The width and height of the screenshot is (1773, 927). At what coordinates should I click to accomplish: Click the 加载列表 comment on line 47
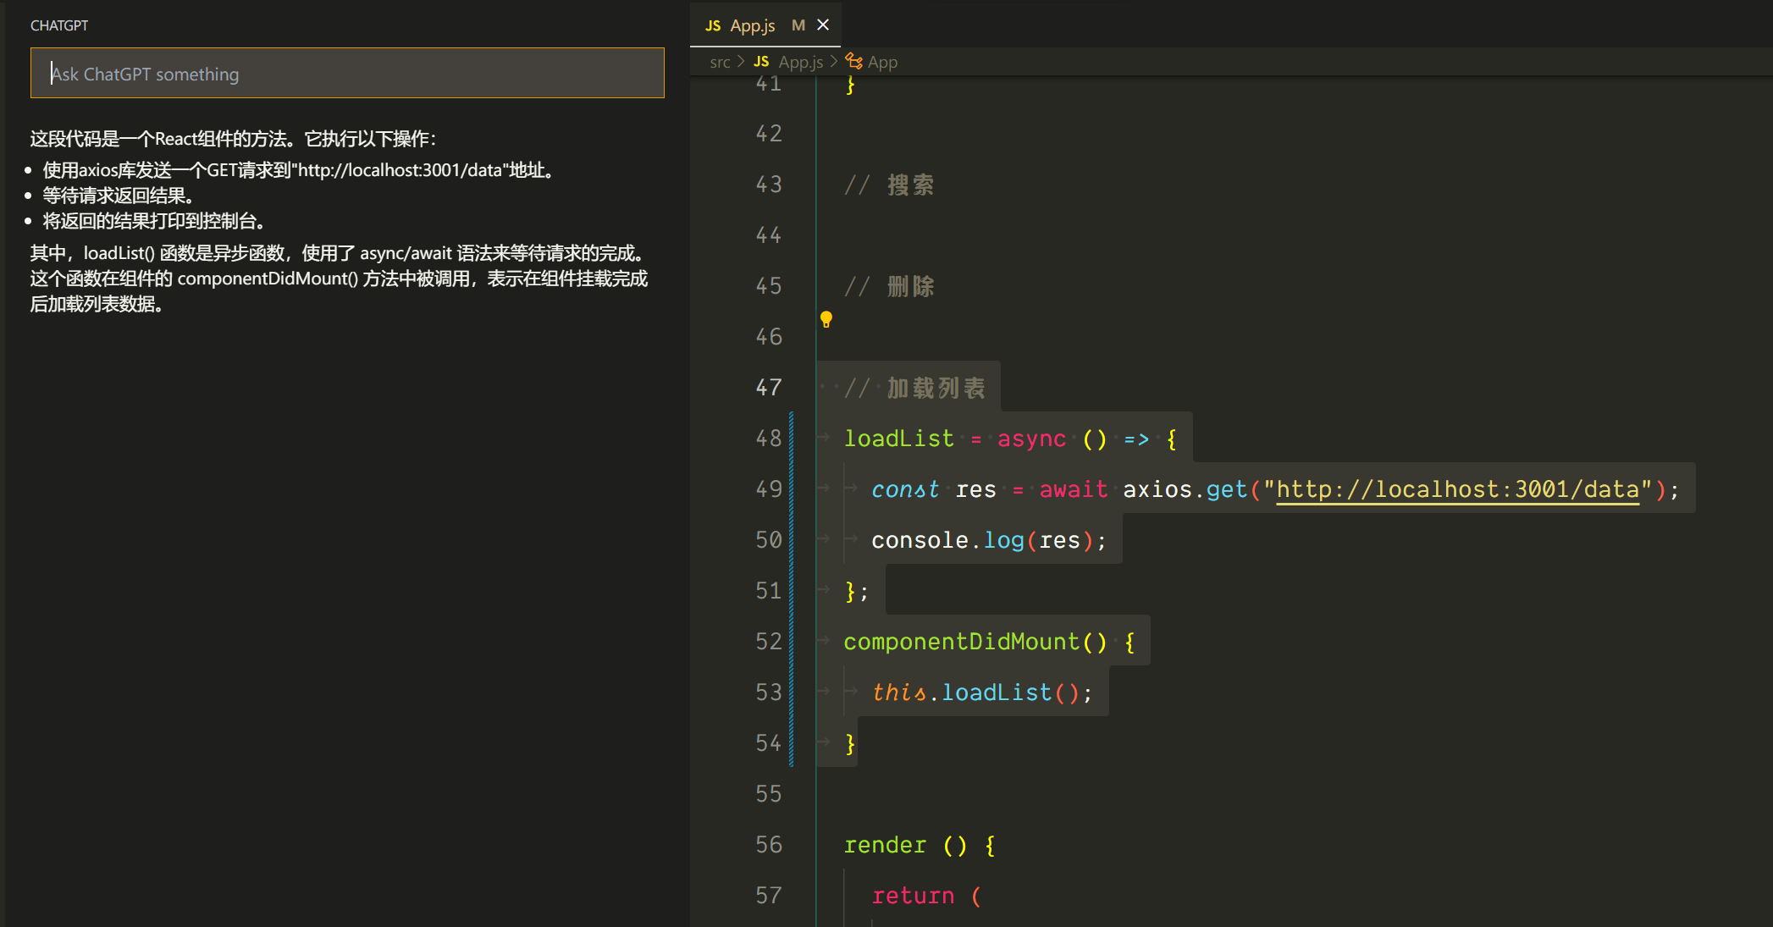pos(915,388)
